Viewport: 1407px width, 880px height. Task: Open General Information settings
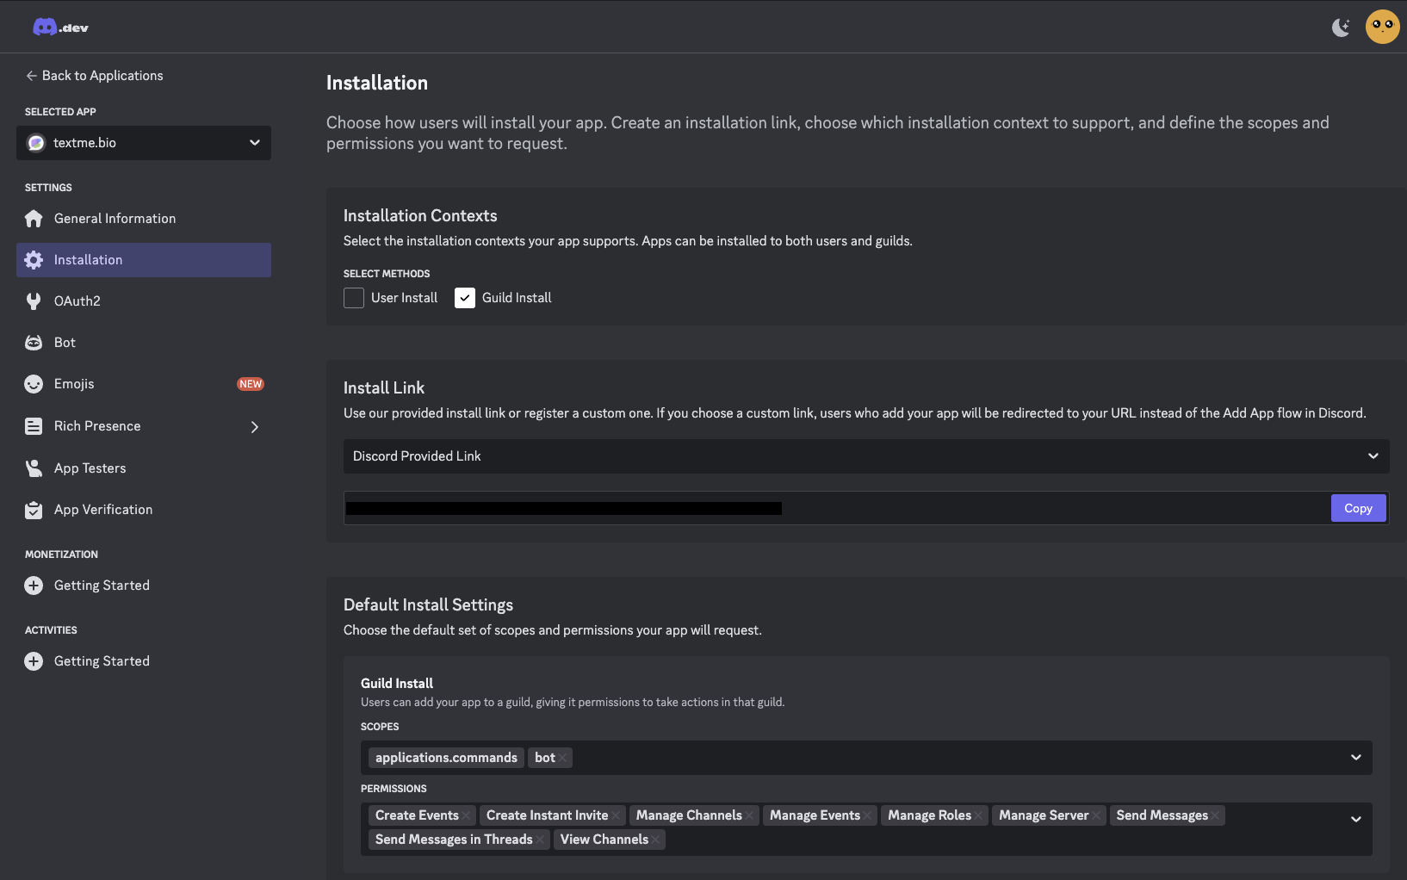(115, 219)
